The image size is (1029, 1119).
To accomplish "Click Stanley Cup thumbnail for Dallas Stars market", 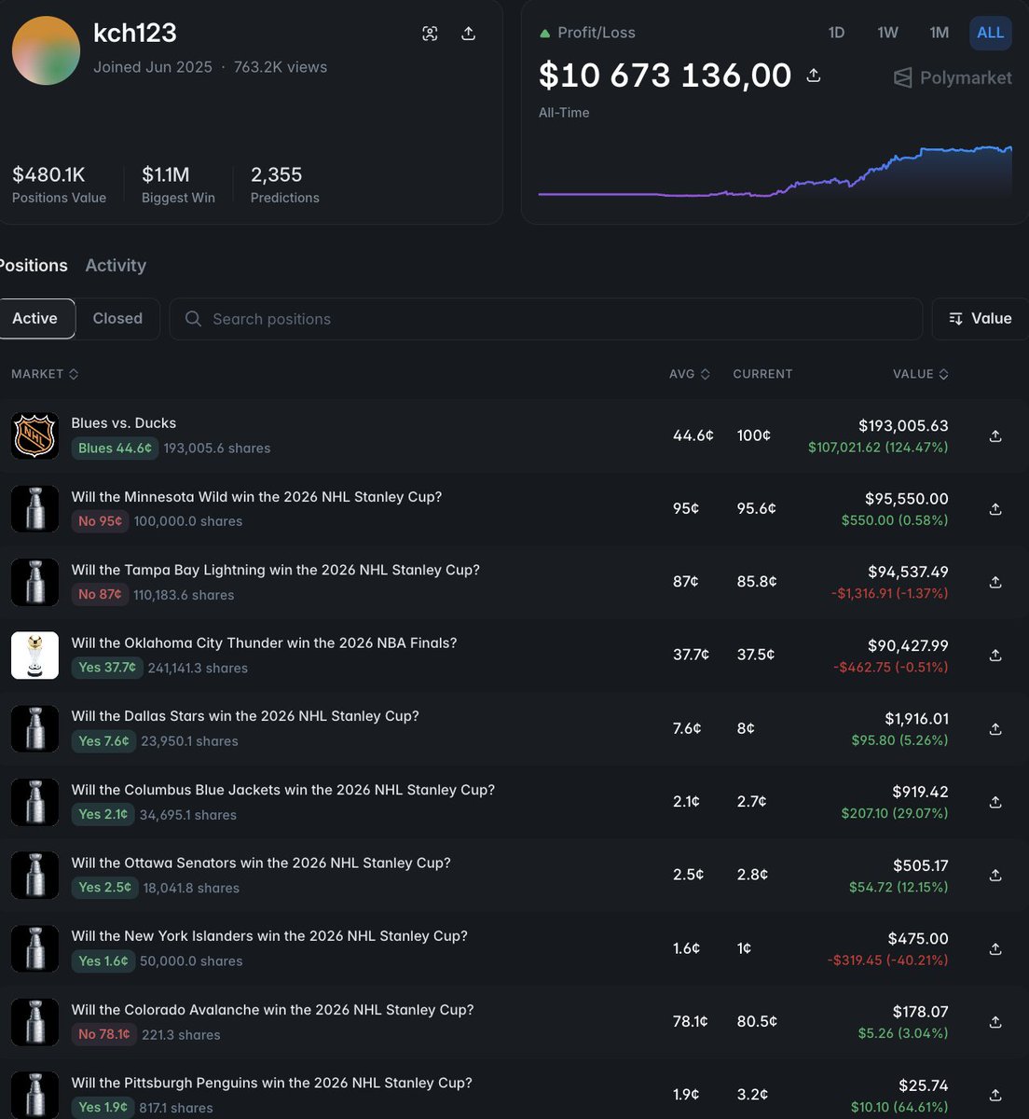I will pyautogui.click(x=34, y=728).
